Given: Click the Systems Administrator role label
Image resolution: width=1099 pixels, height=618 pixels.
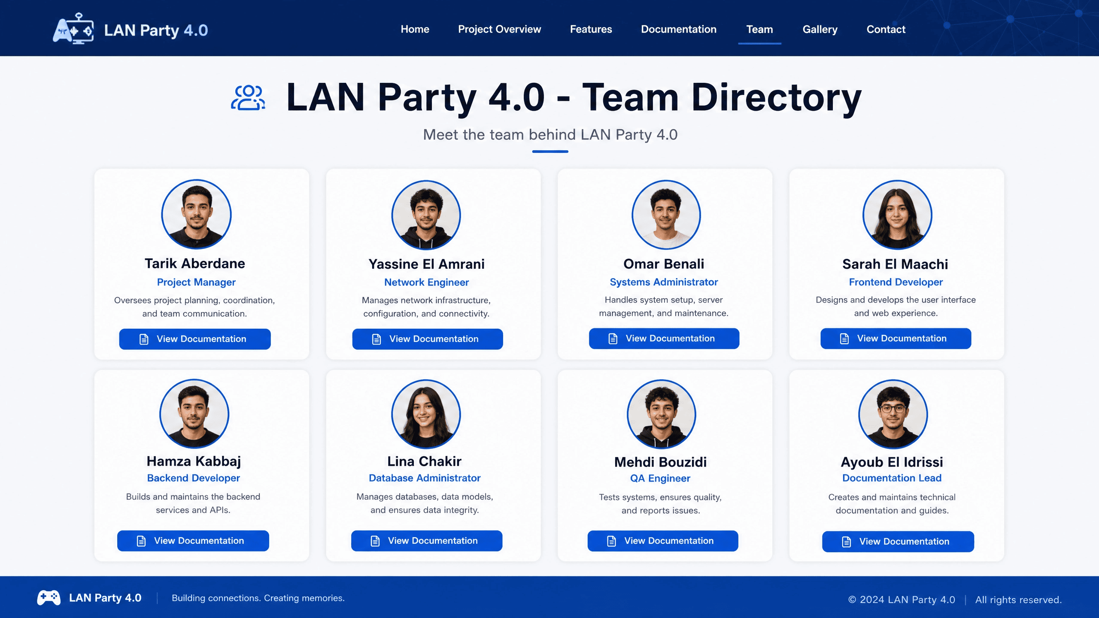Looking at the screenshot, I should [x=664, y=282].
